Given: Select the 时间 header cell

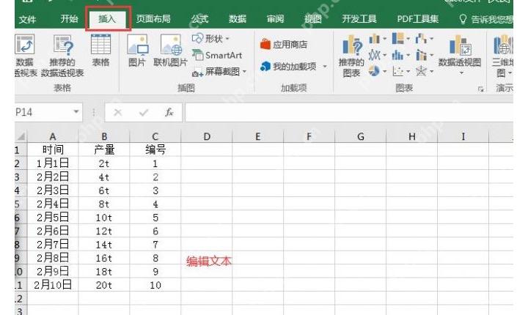Looking at the screenshot, I should point(53,149).
